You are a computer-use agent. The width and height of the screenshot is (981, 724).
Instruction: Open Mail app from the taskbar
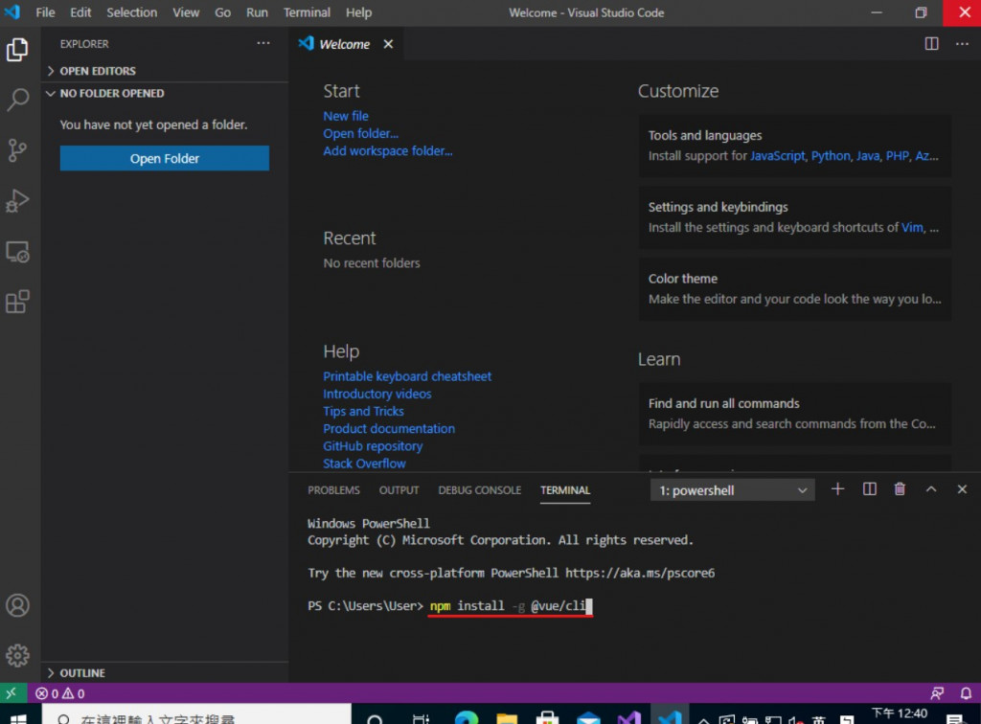[x=588, y=717]
